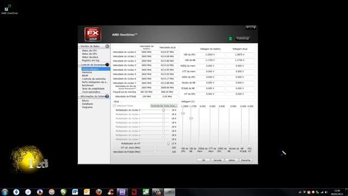Collapse the Monitor de Status section
Image resolution: width=348 pixels, height=196 pixels.
click(79, 46)
